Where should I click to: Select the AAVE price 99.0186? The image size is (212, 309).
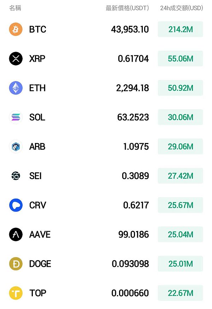[x=134, y=234]
